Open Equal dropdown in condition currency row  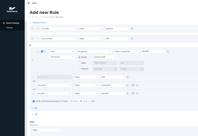(x=86, y=77)
